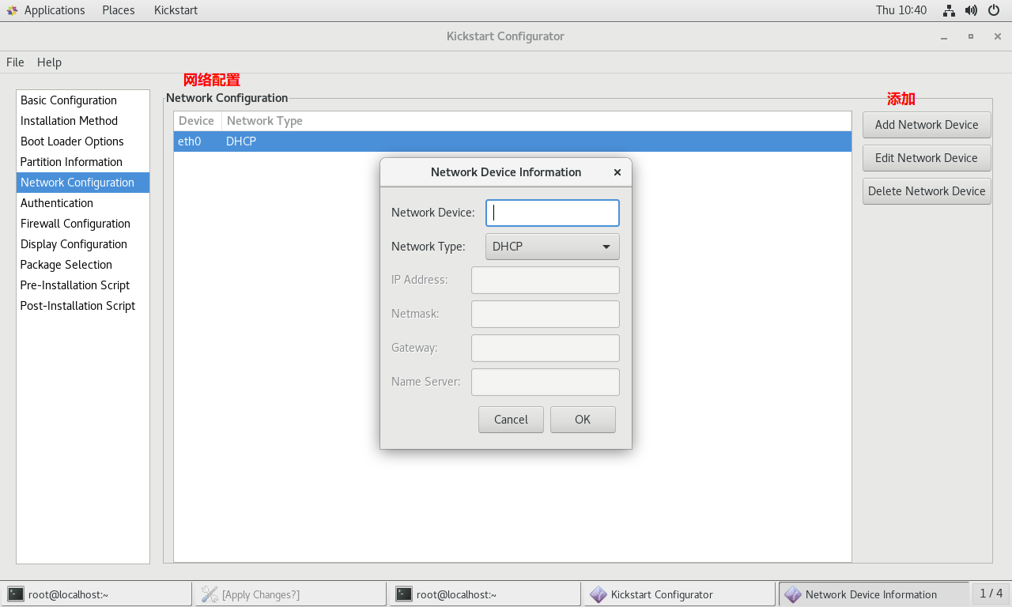Close the Network Device Information dialog
The width and height of the screenshot is (1012, 607).
click(617, 172)
